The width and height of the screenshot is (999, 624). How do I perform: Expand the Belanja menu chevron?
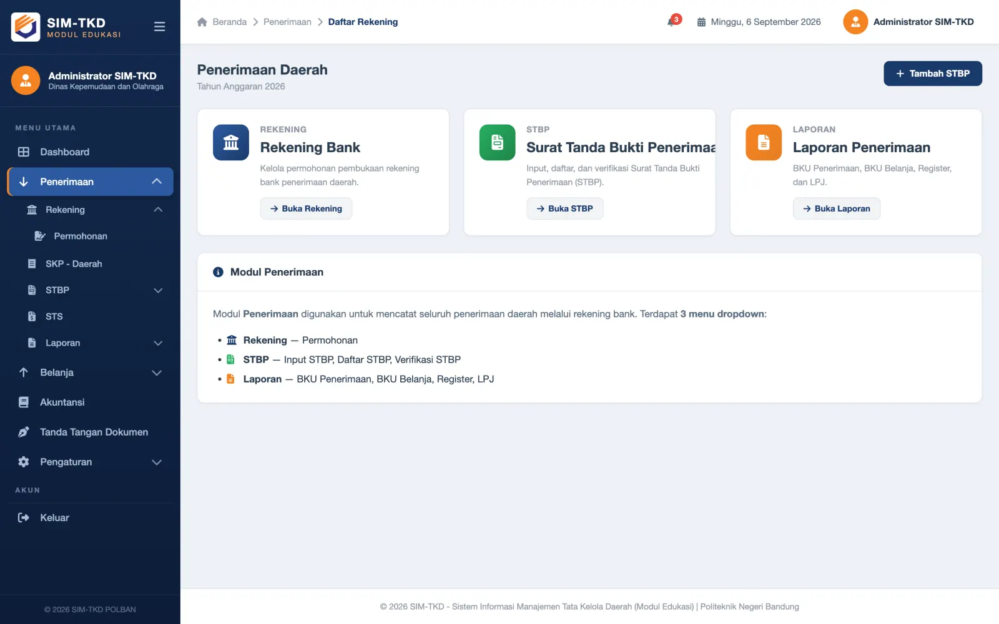pos(157,373)
